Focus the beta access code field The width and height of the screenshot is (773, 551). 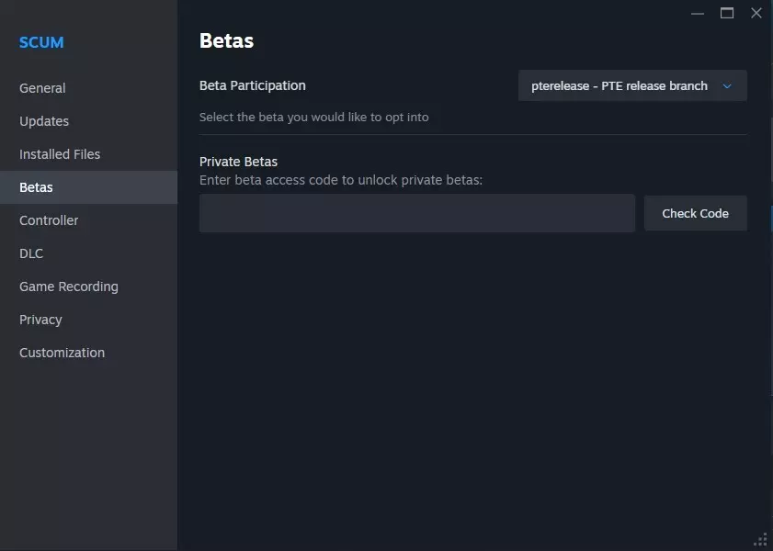pyautogui.click(x=417, y=213)
